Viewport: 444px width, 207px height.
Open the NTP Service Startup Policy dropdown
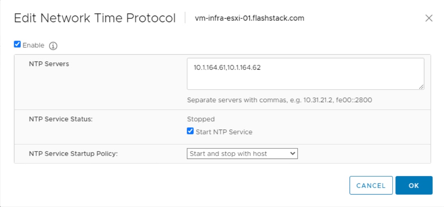coord(242,153)
